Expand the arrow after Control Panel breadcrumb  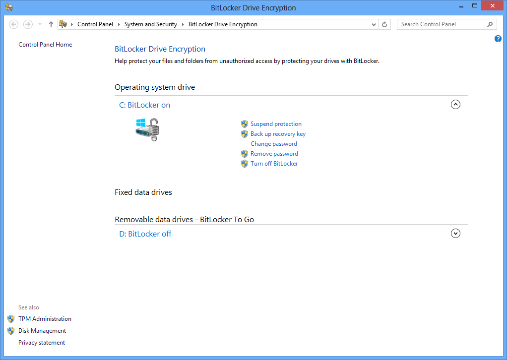click(x=119, y=25)
